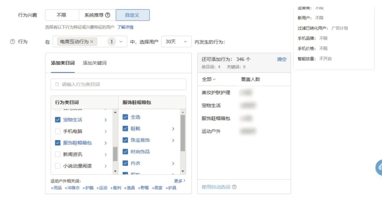This screenshot has height=201, width=382.
Task: Select 系统推荐 option
Action: (x=97, y=15)
